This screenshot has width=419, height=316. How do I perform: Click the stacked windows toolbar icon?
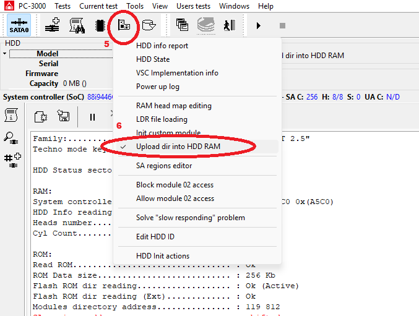point(182,25)
